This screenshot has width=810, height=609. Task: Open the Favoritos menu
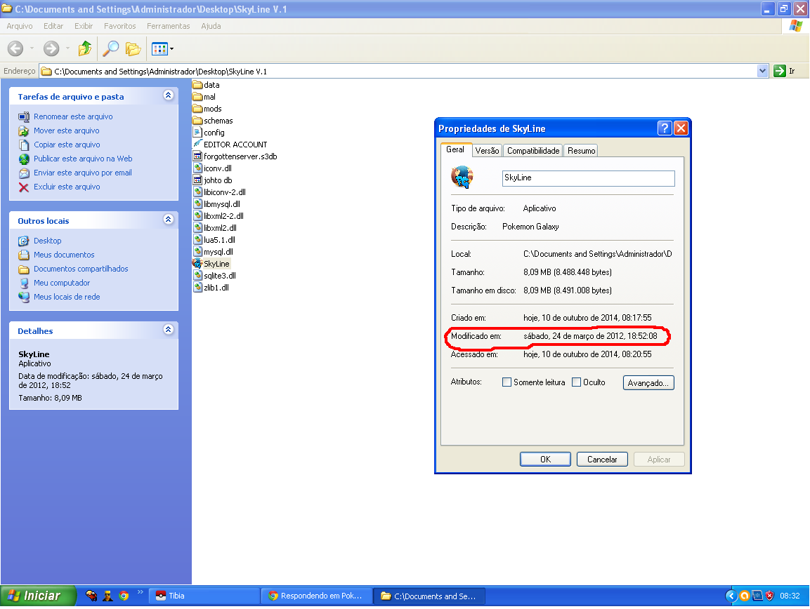click(x=119, y=26)
